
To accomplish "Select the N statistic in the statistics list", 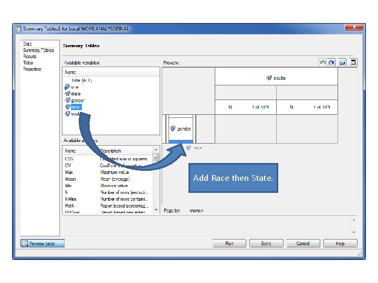I will click(x=108, y=192).
